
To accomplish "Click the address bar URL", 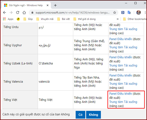I will pos(72,13).
